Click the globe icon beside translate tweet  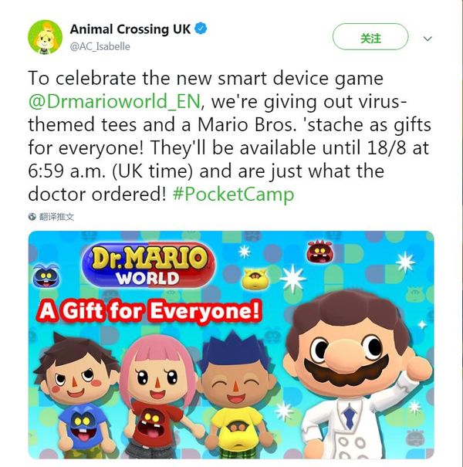point(32,217)
